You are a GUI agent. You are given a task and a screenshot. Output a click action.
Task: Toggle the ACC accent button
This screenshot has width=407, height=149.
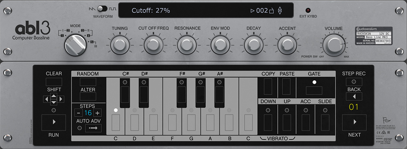pyautogui.click(x=306, y=122)
